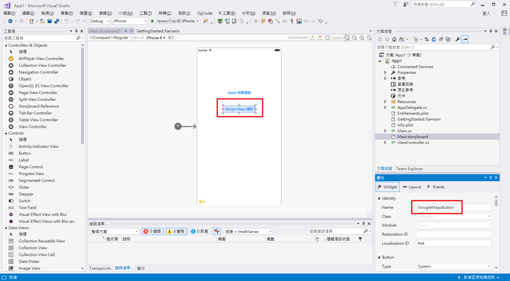This screenshot has width=510, height=281.
Task: Sync with active document in Solution Explorer
Action: (427, 39)
